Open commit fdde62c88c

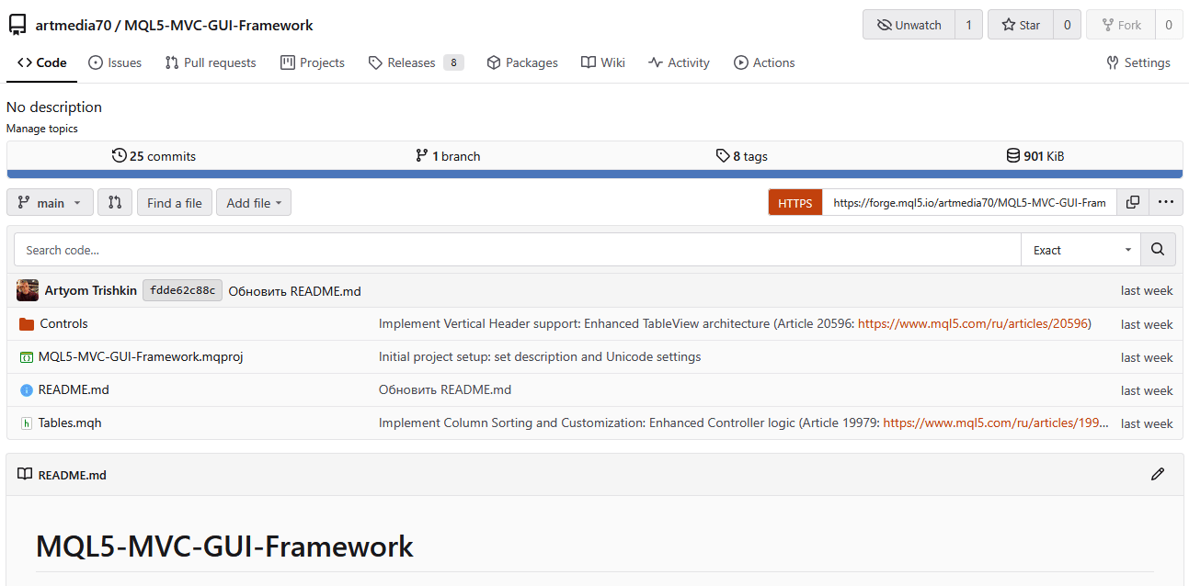pyautogui.click(x=182, y=290)
